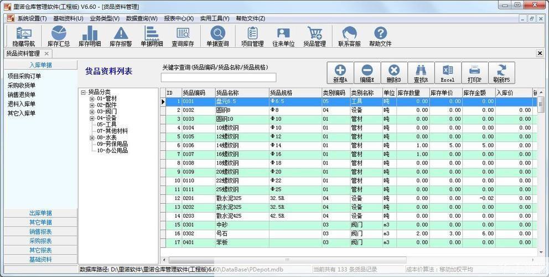Select 10-办公用品 category in tree
The image size is (549, 277).
click(x=112, y=151)
